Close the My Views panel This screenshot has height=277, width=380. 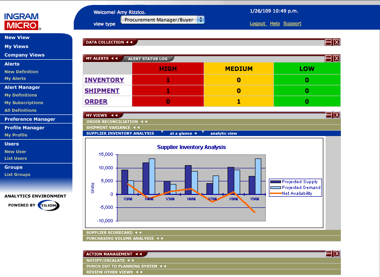[337, 115]
